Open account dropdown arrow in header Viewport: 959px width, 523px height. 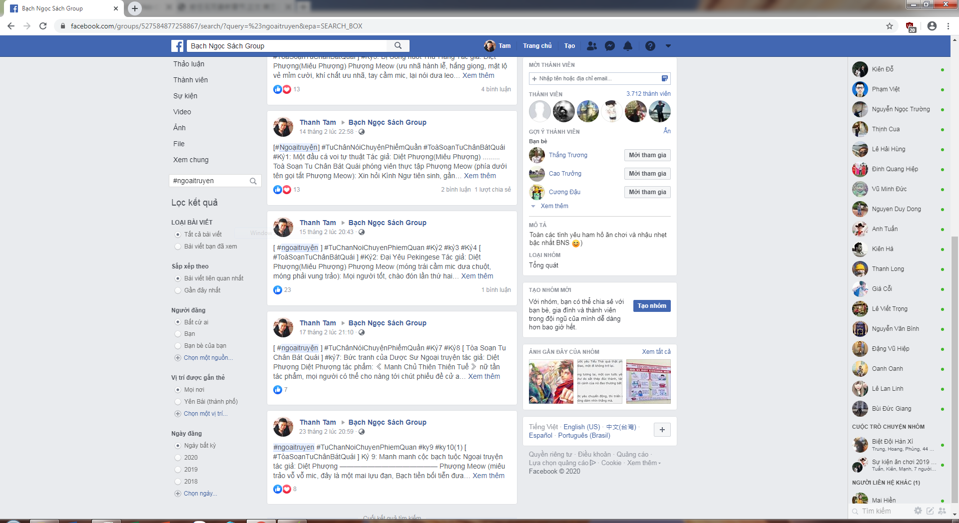668,46
